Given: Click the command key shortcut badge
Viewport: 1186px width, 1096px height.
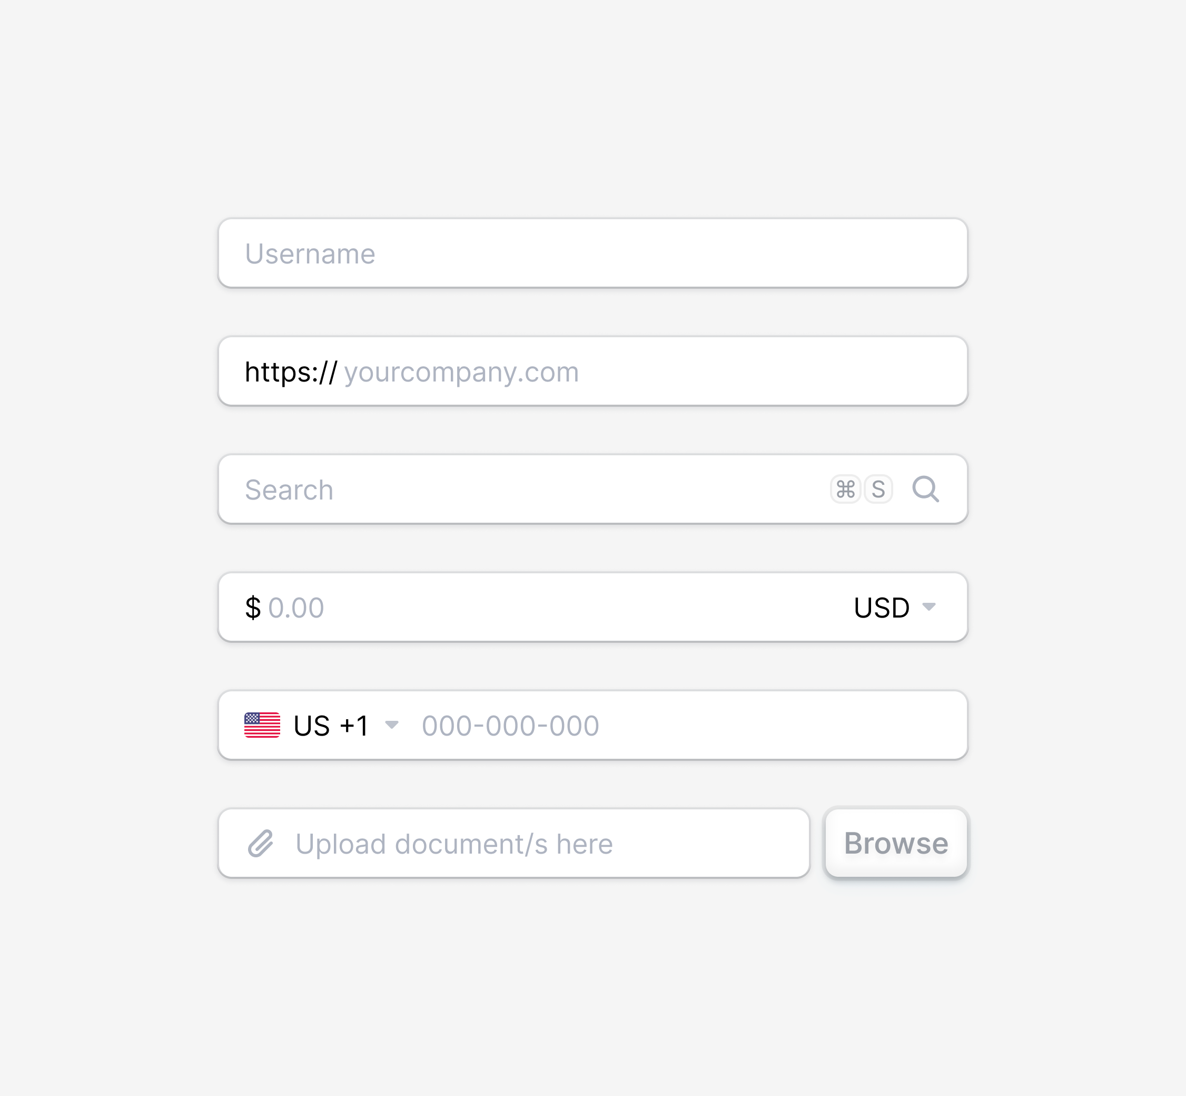Looking at the screenshot, I should (845, 490).
